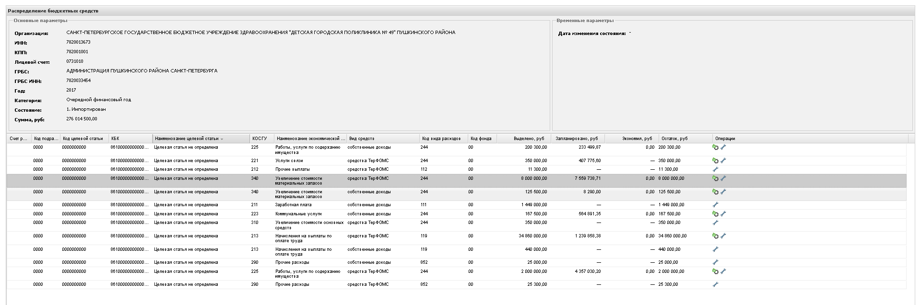
Task: Click the Операции column header
Action: 810,139
